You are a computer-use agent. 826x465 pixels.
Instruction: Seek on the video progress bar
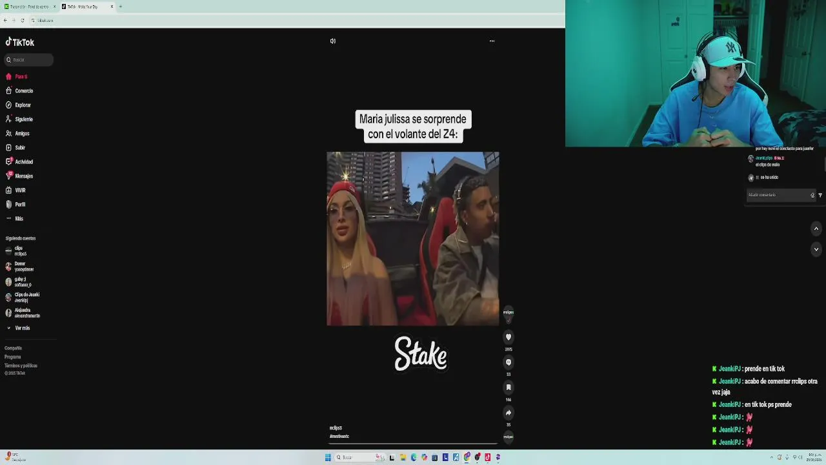tap(413, 444)
